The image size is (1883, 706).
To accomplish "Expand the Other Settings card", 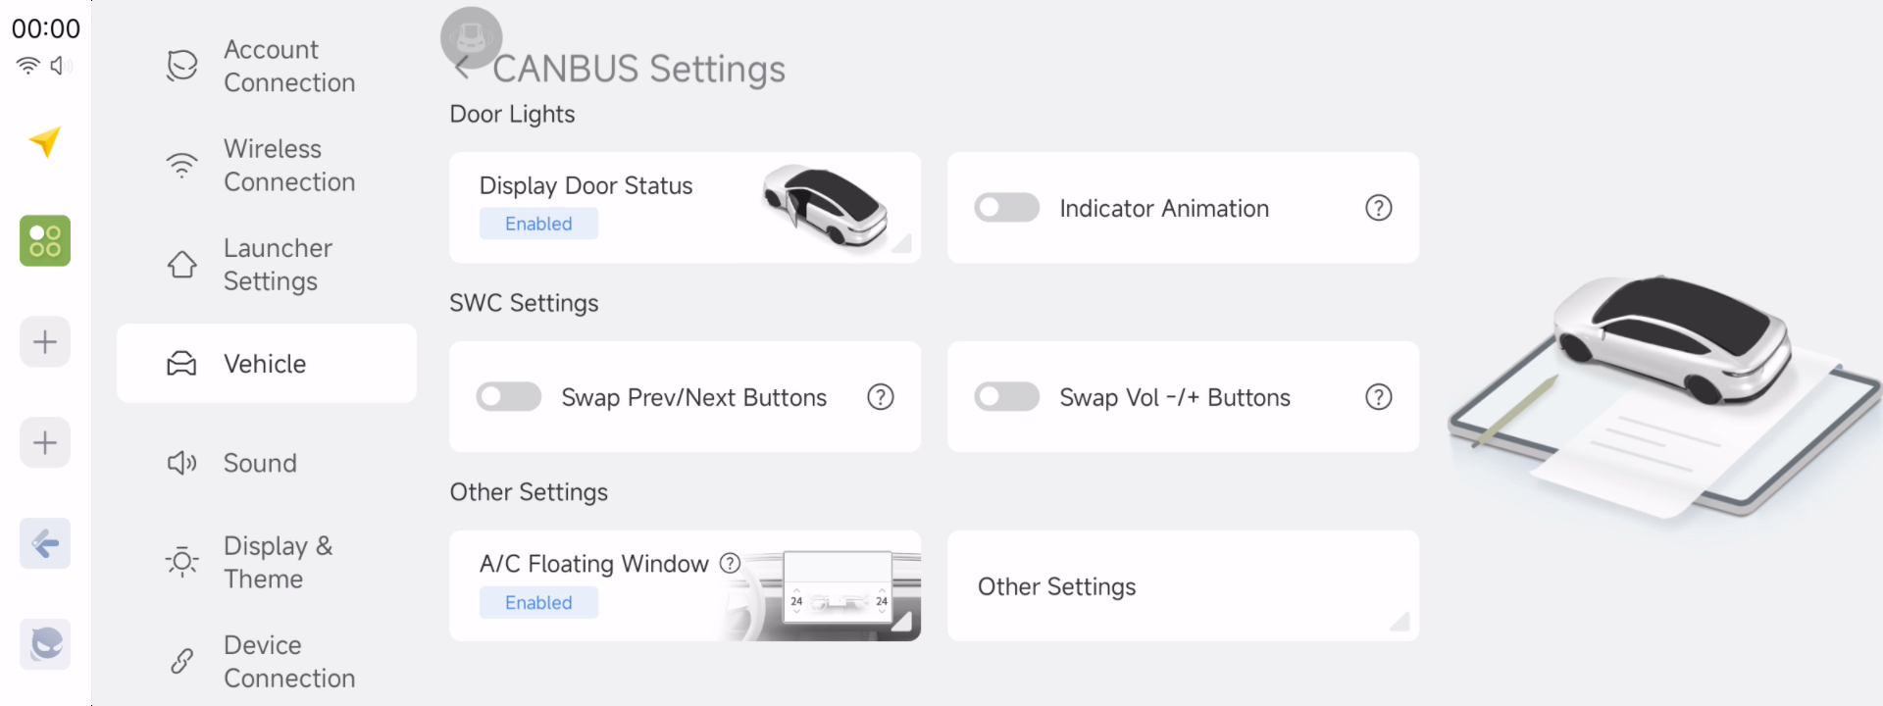I will point(1183,585).
